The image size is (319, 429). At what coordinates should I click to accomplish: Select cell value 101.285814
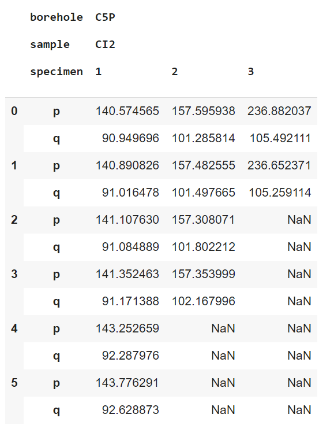[x=203, y=138]
